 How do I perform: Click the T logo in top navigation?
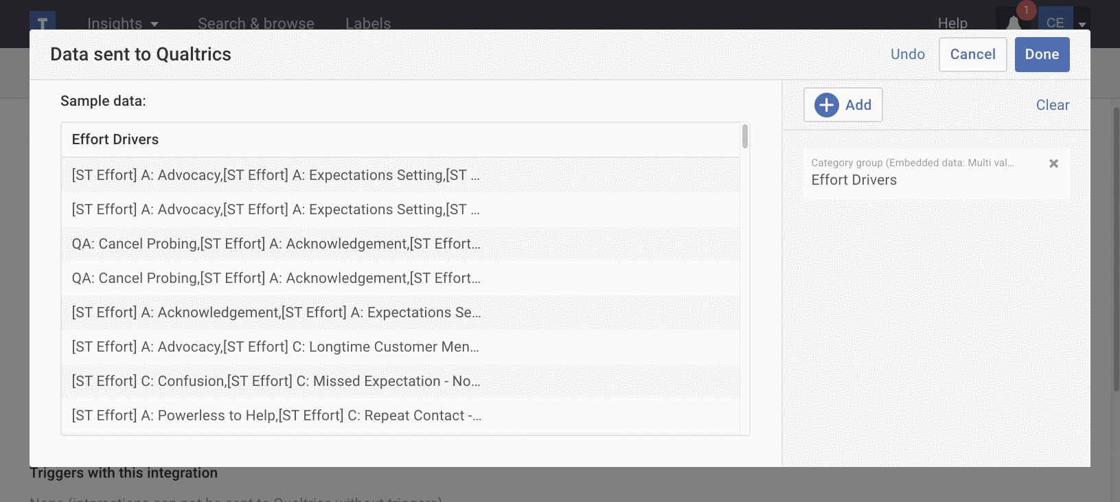click(43, 21)
